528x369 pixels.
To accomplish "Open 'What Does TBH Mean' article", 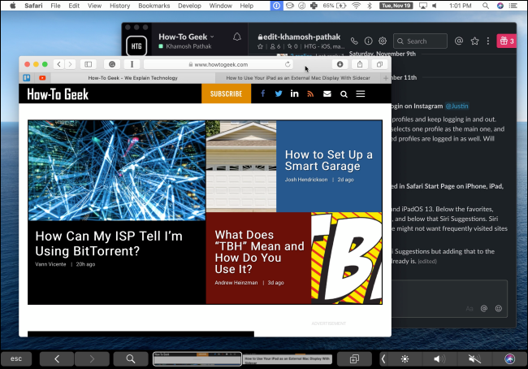I will pos(259,252).
